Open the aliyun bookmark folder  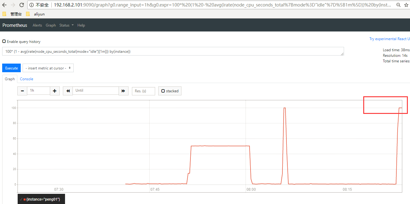click(x=35, y=14)
